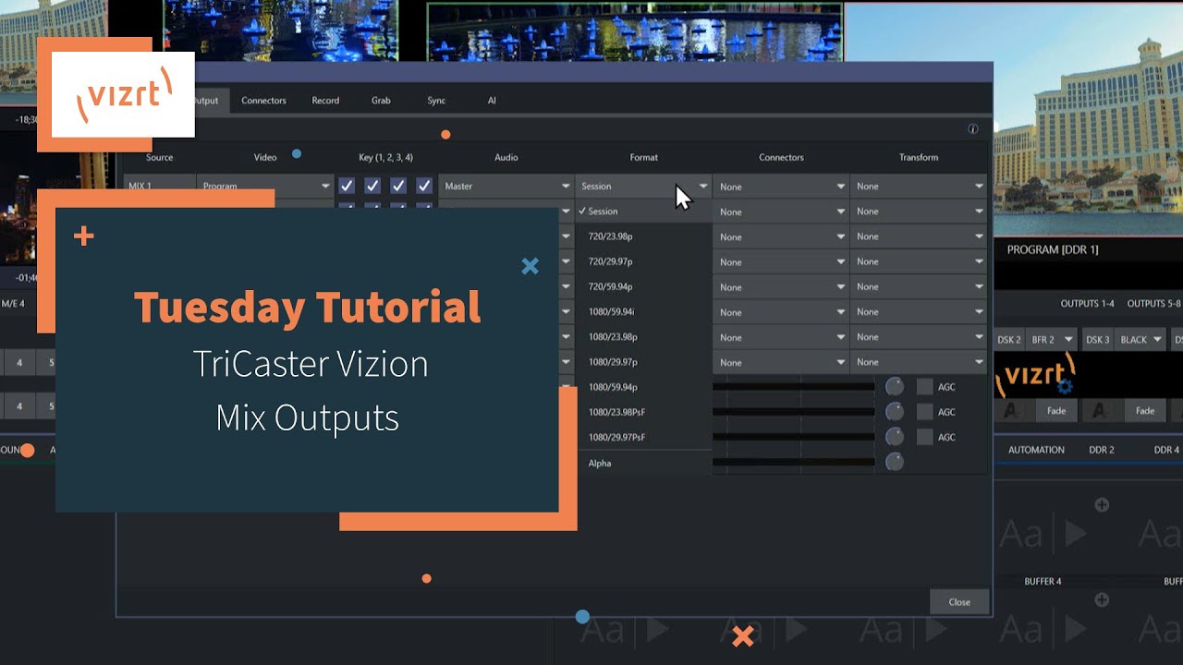Enable the topmost AGC checkbox
The width and height of the screenshot is (1183, 665).
coord(925,387)
